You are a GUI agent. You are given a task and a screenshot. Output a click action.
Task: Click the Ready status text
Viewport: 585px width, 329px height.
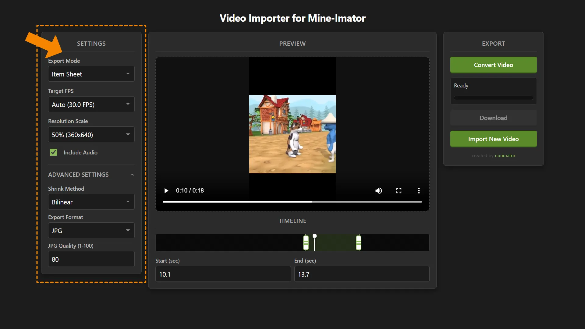tap(461, 86)
